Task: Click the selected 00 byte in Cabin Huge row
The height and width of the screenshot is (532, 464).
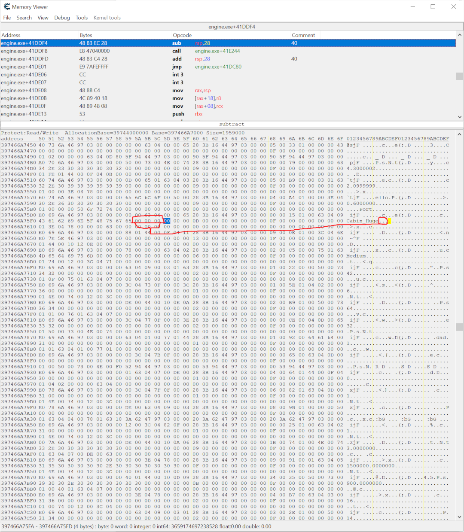Action: coord(167,221)
